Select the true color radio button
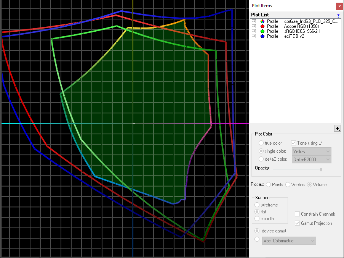The width and height of the screenshot is (344, 258). click(261, 143)
